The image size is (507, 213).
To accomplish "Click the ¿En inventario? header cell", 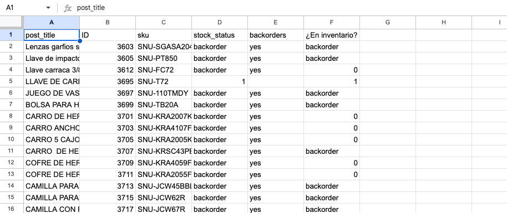I will click(x=331, y=35).
